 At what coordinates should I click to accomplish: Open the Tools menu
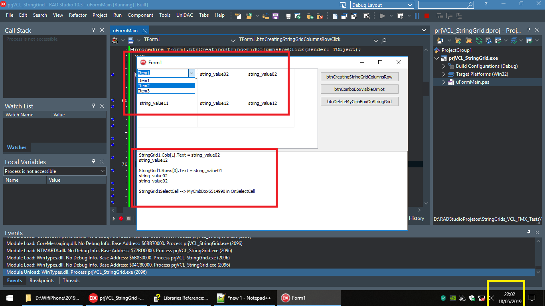pyautogui.click(x=165, y=15)
